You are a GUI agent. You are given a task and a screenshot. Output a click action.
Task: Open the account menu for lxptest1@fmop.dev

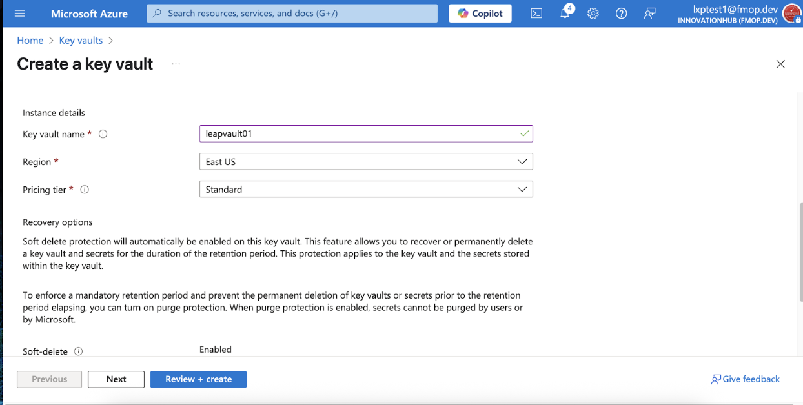coord(737,14)
